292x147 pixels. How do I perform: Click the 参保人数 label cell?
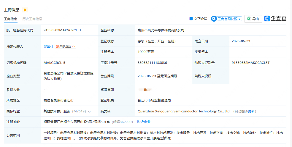click(23, 90)
